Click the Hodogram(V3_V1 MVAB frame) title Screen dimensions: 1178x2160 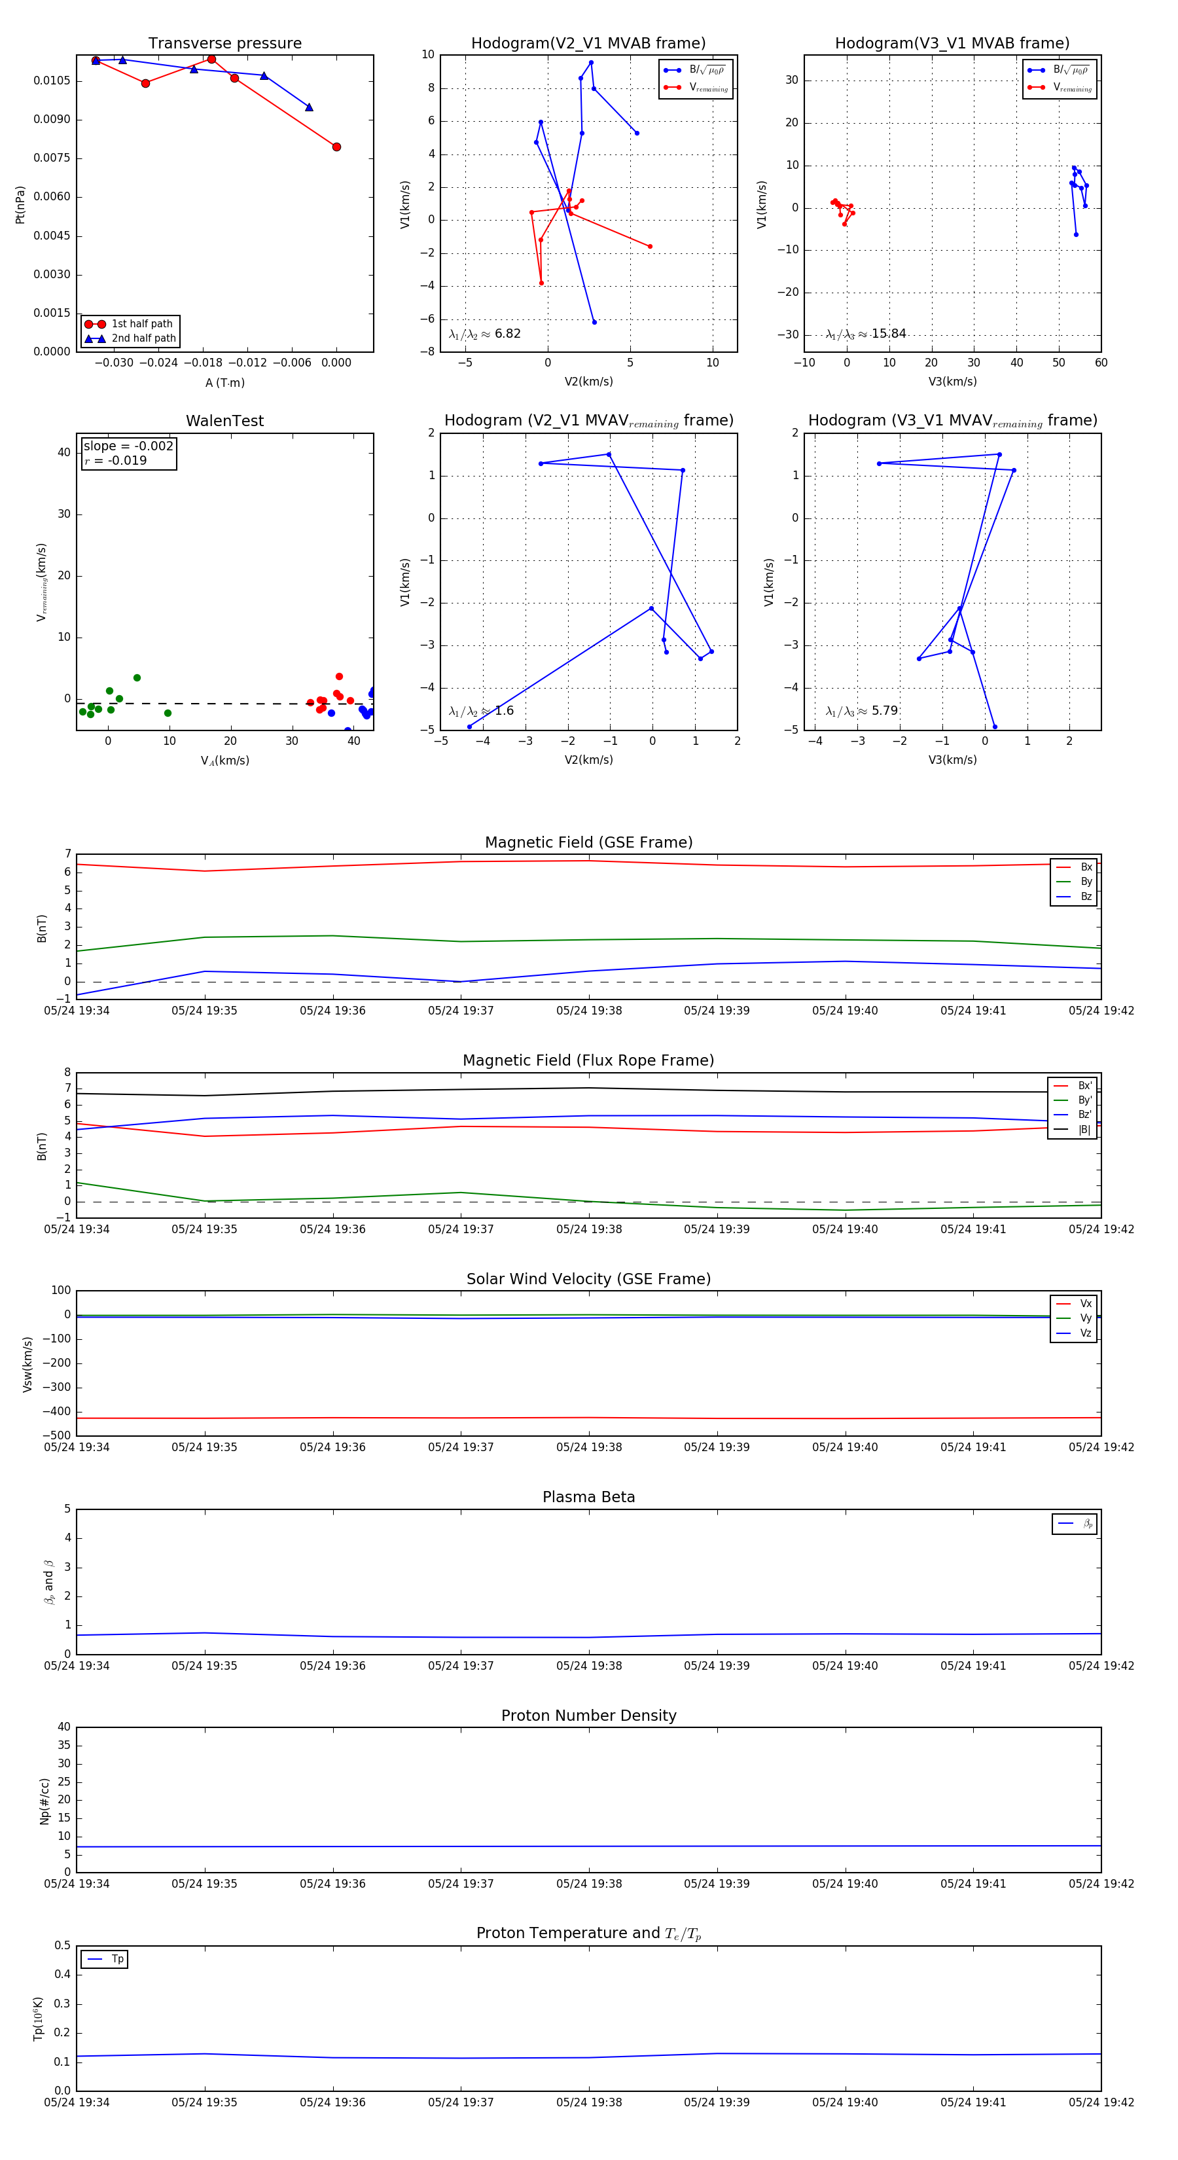point(952,44)
